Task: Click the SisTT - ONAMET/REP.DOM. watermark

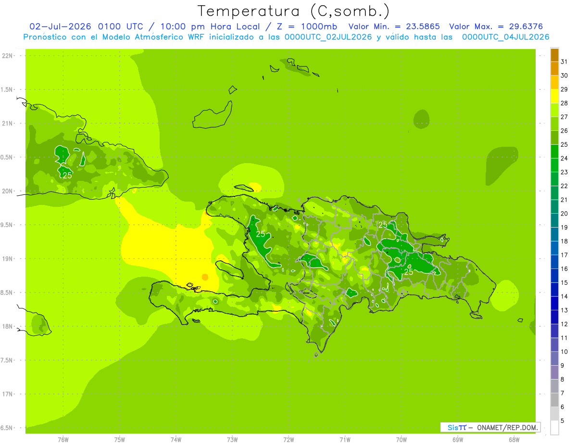Action: click(x=490, y=427)
